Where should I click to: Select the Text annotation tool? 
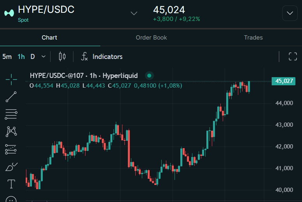(11, 184)
